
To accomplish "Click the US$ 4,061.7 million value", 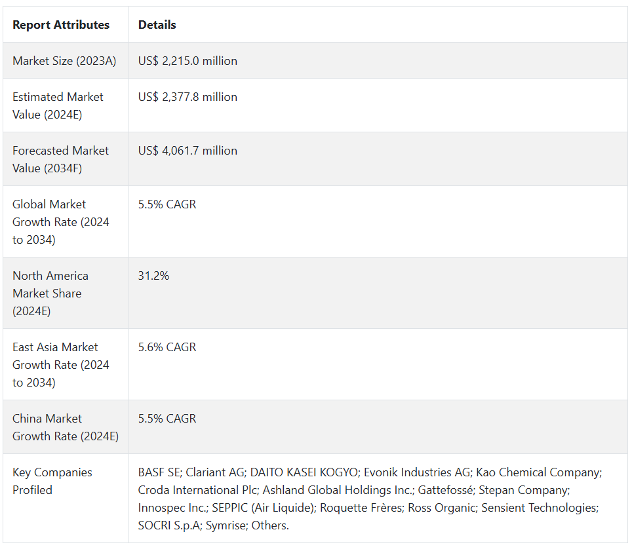I will click(x=188, y=151).
